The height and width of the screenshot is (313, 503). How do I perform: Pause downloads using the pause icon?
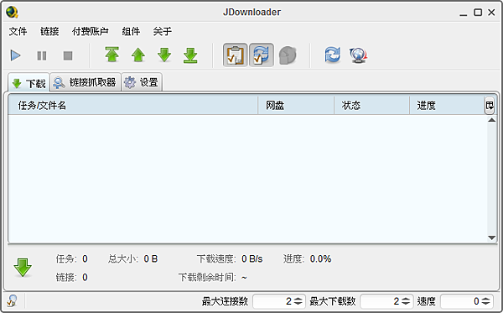pyautogui.click(x=42, y=55)
